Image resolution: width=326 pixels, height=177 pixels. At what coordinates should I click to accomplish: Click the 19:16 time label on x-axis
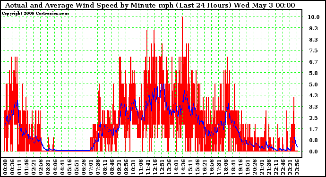pos(240,167)
